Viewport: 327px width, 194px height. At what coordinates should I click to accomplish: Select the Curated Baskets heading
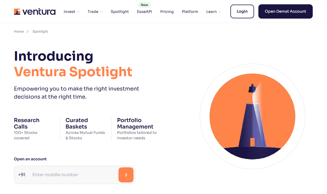point(77,123)
